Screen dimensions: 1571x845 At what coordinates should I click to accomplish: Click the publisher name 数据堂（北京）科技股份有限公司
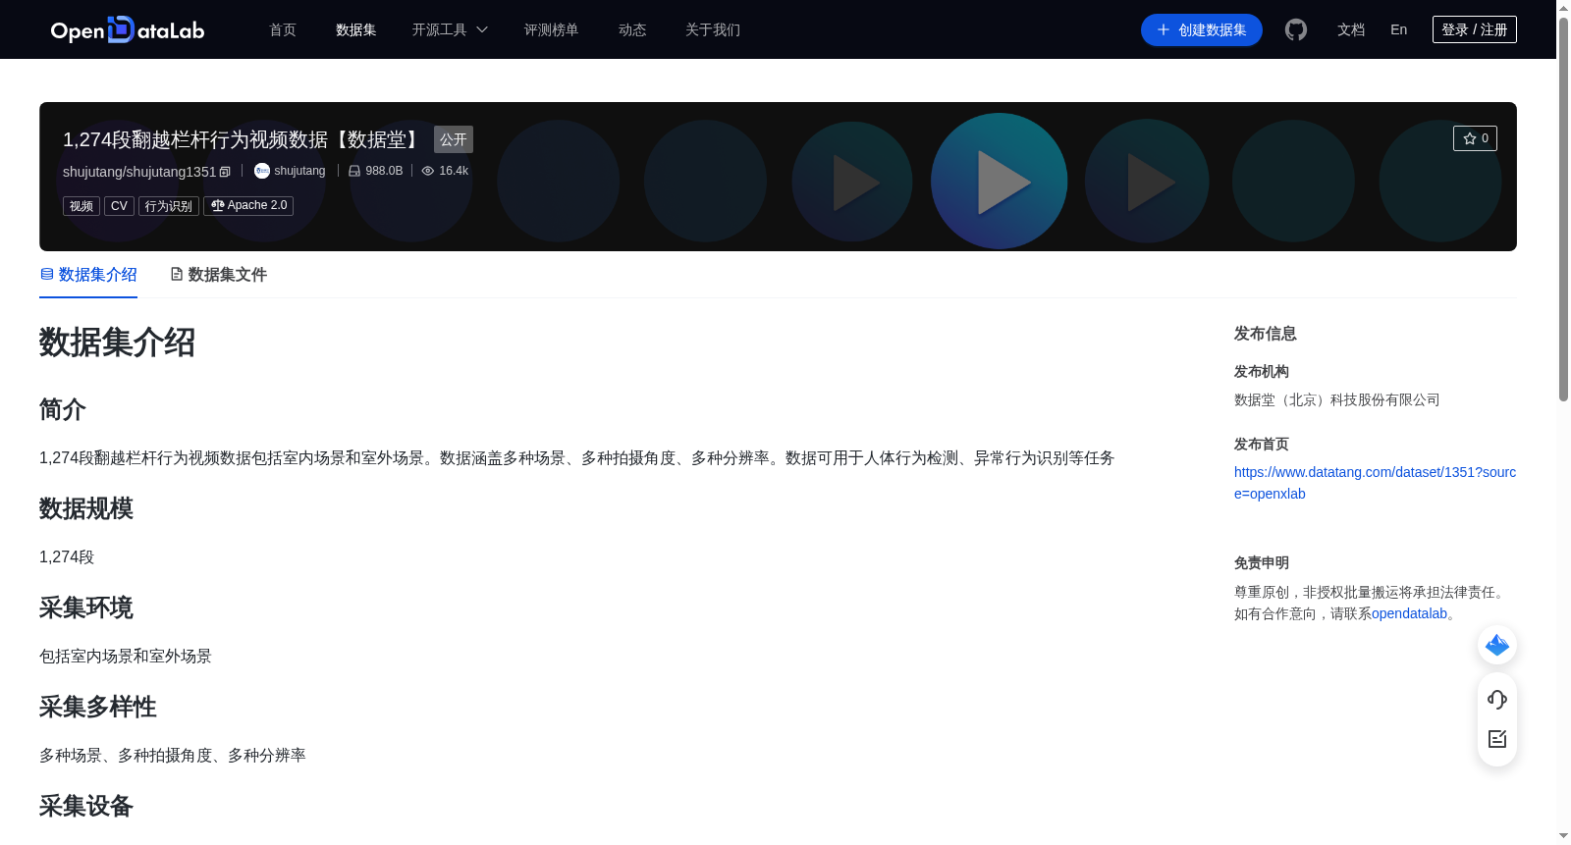coord(1337,399)
